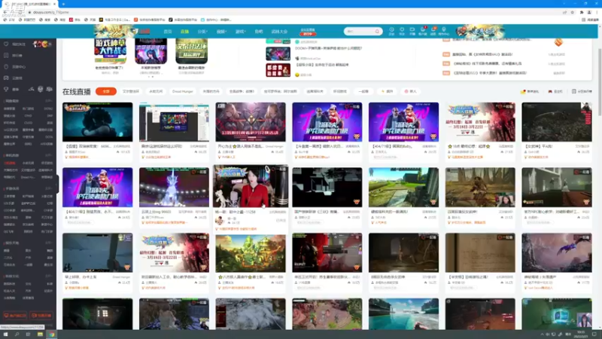Expand more of the sidebar section containing Dread Hunger

(x=49, y=155)
